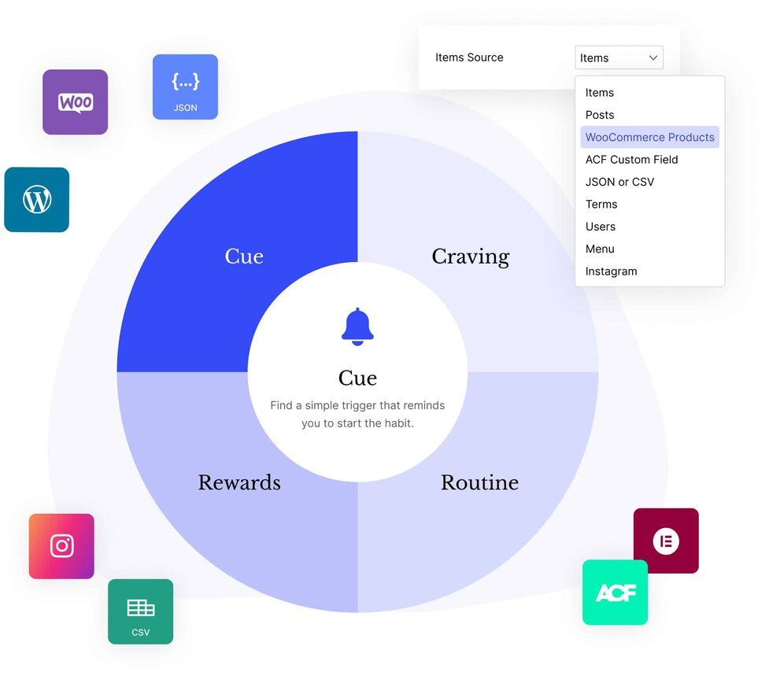The width and height of the screenshot is (769, 676).
Task: Choose JSON or CSV from the dropdown list
Action: click(619, 182)
